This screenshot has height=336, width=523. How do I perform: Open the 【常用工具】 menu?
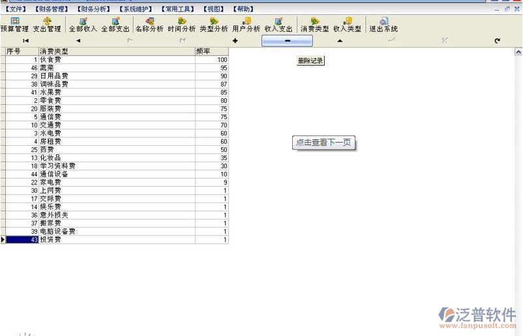pyautogui.click(x=177, y=9)
